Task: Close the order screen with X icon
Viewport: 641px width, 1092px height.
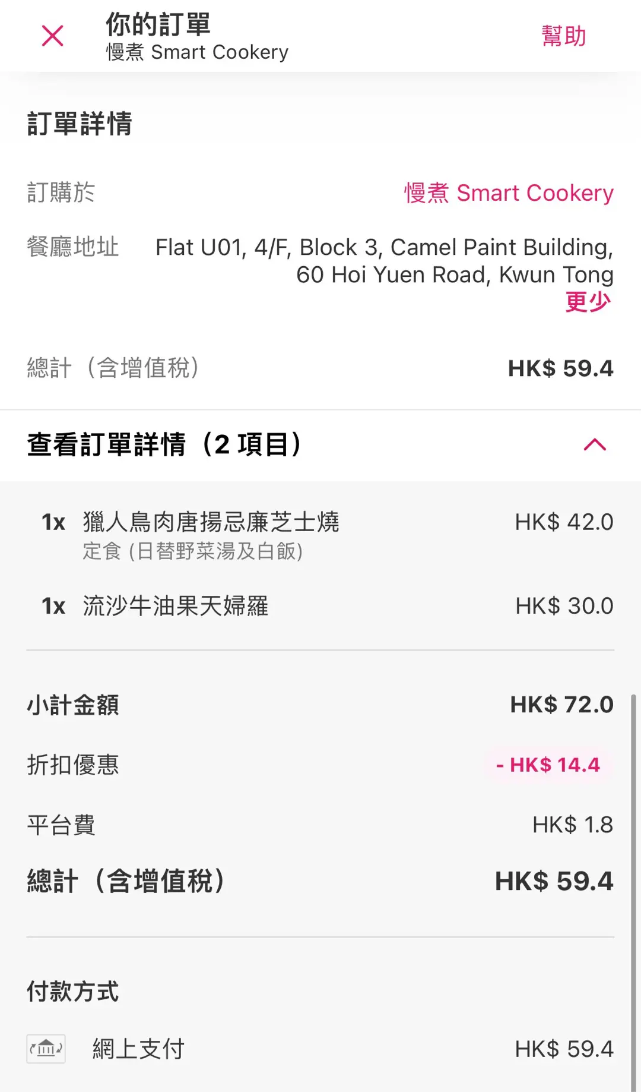Action: click(x=53, y=36)
